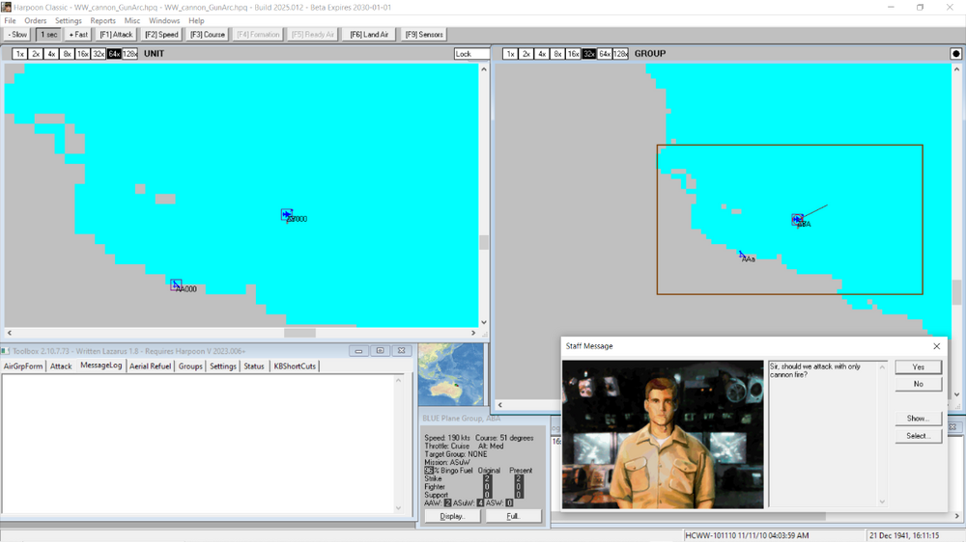The width and height of the screenshot is (966, 542).
Task: Switch Group map zoom to 16x
Action: pyautogui.click(x=573, y=54)
